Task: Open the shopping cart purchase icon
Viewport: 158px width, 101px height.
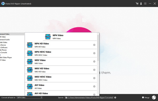Action: pyautogui.click(x=137, y=4)
